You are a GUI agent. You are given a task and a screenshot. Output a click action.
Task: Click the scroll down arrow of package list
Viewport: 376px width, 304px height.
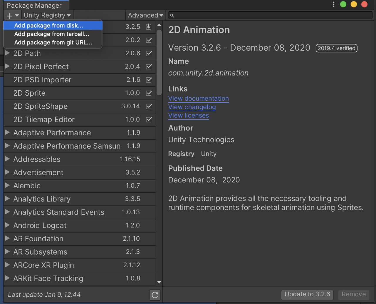(x=159, y=282)
